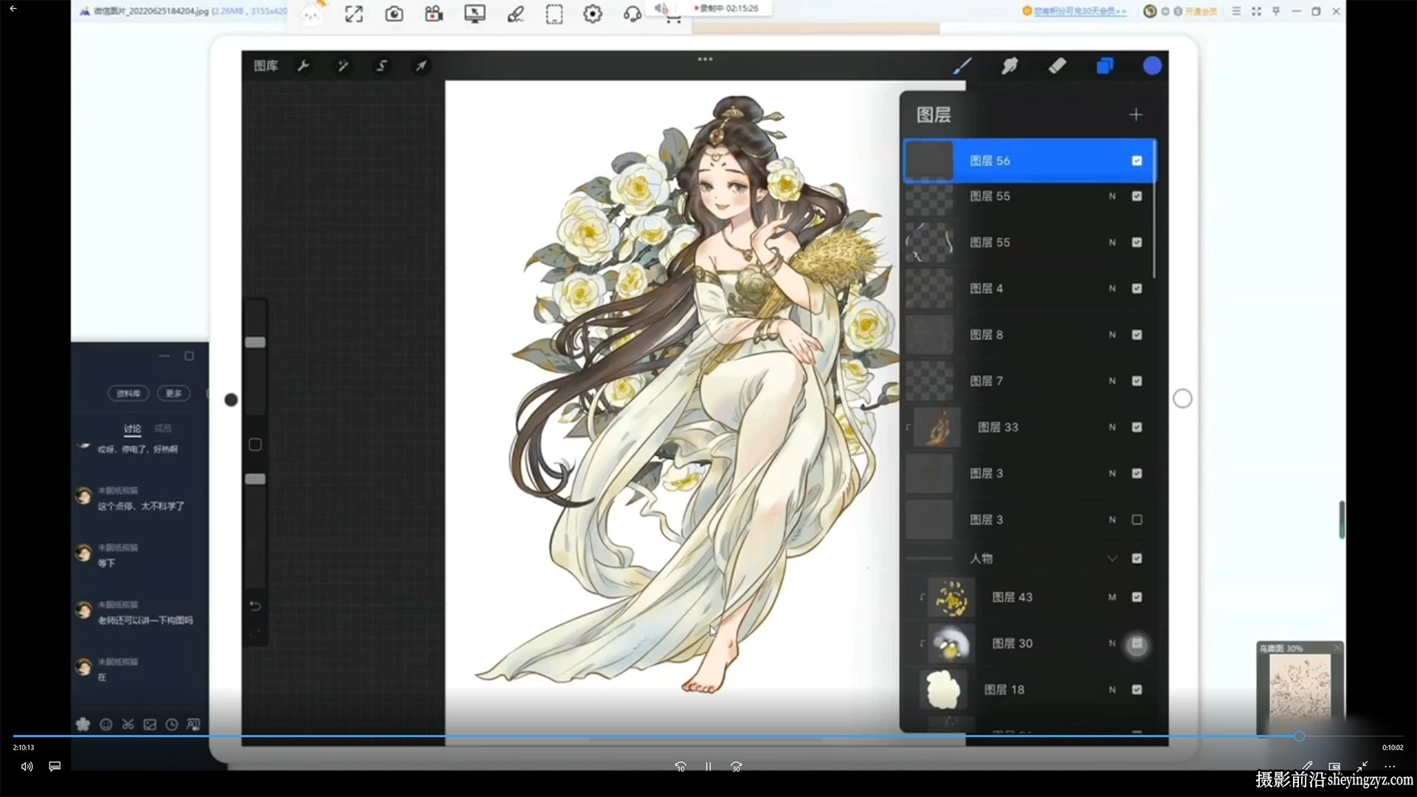Viewport: 1417px width, 797px height.
Task: Toggle visibility checkbox for 图层 33
Action: tap(1137, 427)
